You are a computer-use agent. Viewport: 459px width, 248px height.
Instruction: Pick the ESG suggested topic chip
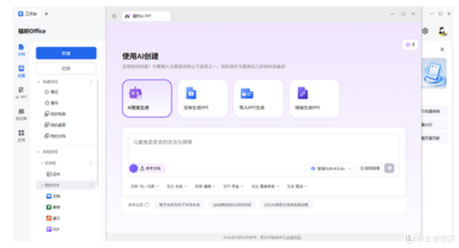coord(286,205)
